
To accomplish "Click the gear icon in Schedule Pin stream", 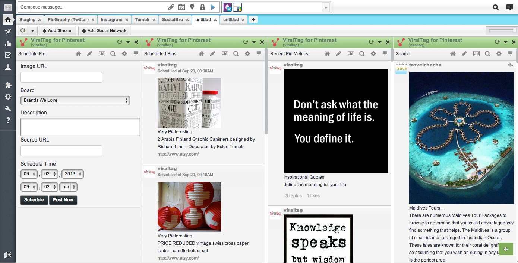I will click(124, 54).
